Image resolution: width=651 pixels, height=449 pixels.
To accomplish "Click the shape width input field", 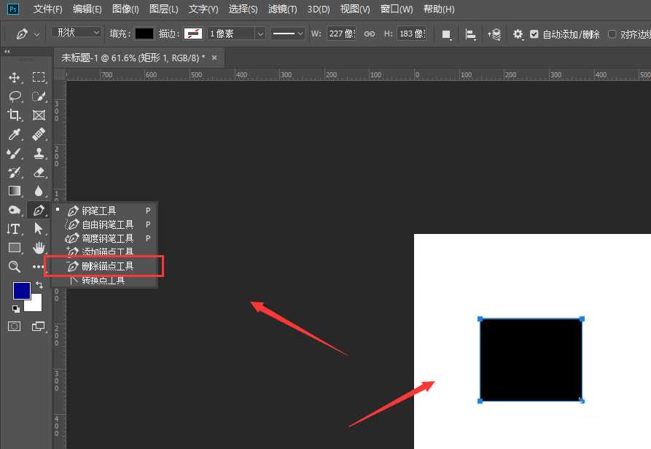I will click(340, 34).
